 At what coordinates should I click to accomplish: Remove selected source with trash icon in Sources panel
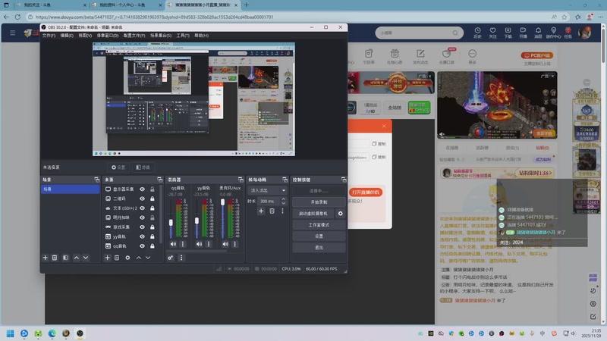tap(117, 258)
